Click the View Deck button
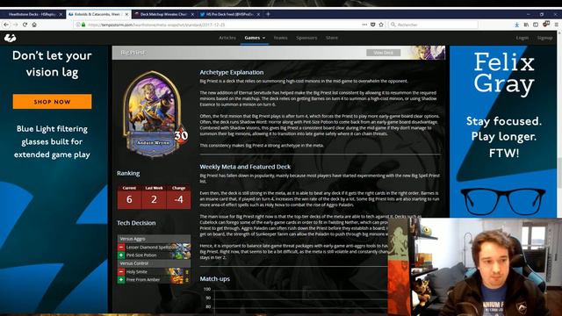Image resolution: width=562 pixels, height=316 pixels. [383, 53]
